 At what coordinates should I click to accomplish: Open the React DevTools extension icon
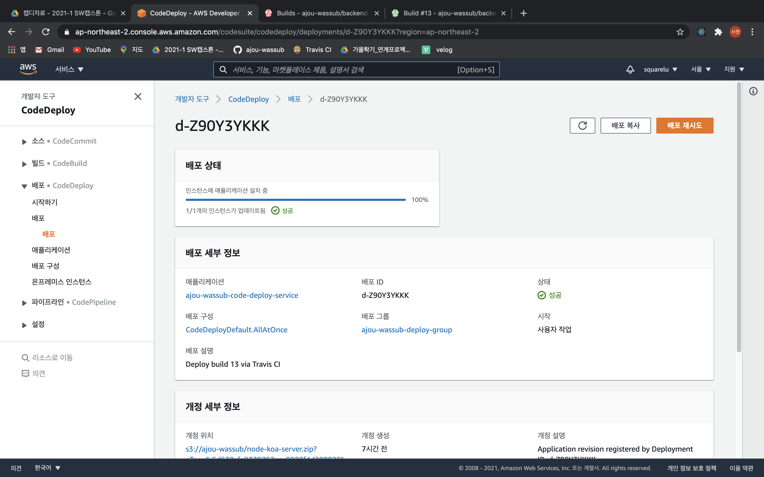click(701, 32)
